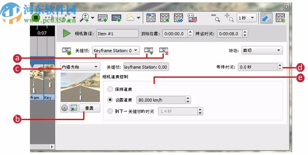Increase 等待时间 with the up arrow
308x155 pixels.
(x=280, y=65)
